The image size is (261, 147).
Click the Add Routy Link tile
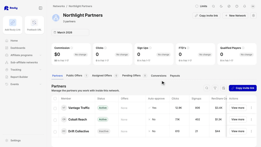[13, 25]
